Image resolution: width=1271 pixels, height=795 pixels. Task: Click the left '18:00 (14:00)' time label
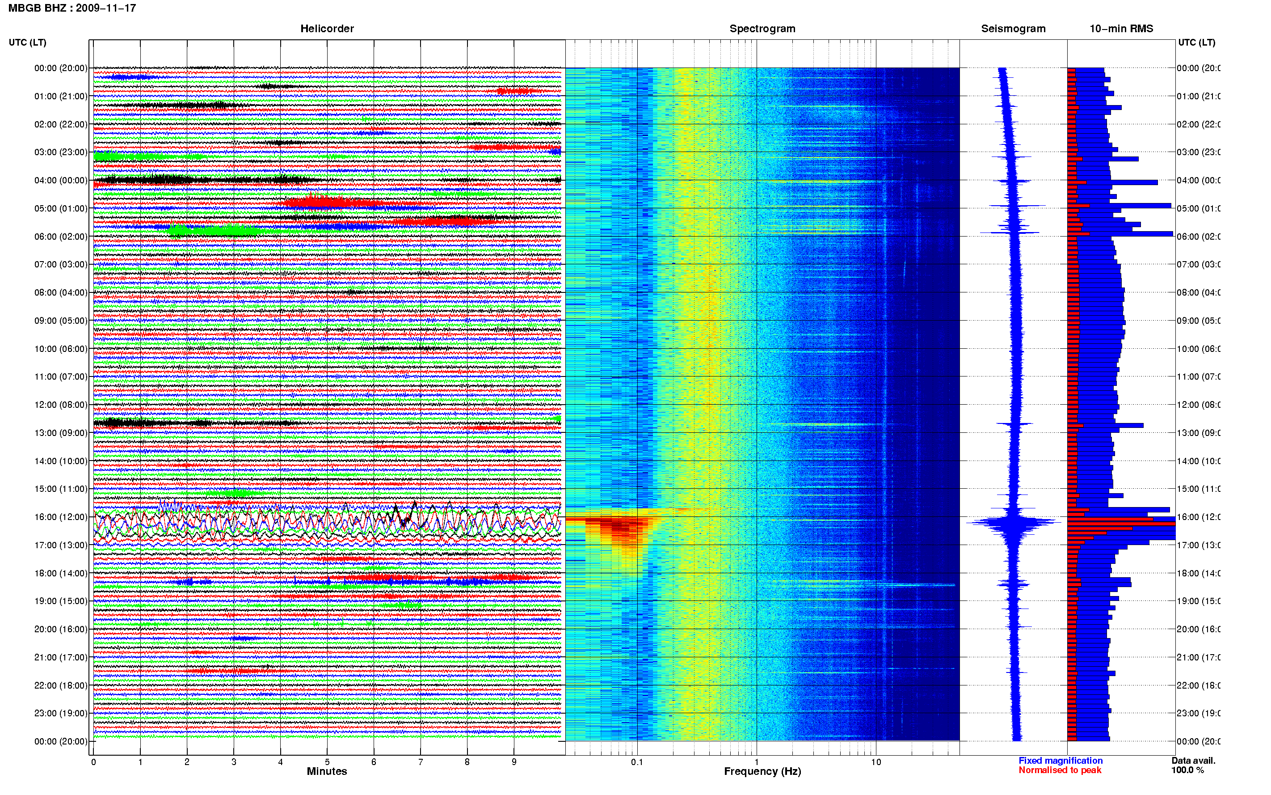(x=61, y=573)
